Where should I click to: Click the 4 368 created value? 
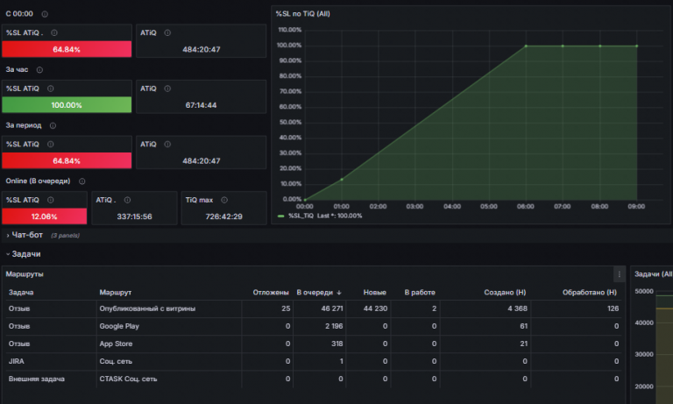pos(517,308)
